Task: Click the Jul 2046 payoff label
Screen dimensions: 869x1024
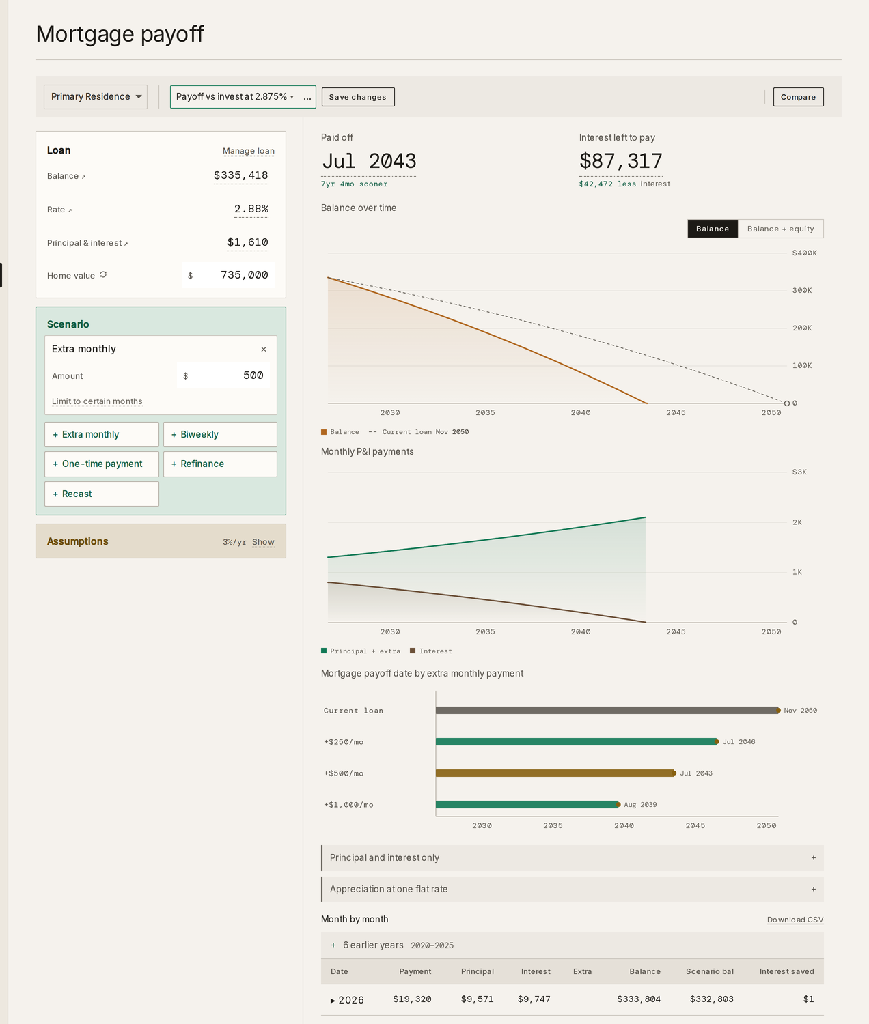Action: [x=739, y=742]
